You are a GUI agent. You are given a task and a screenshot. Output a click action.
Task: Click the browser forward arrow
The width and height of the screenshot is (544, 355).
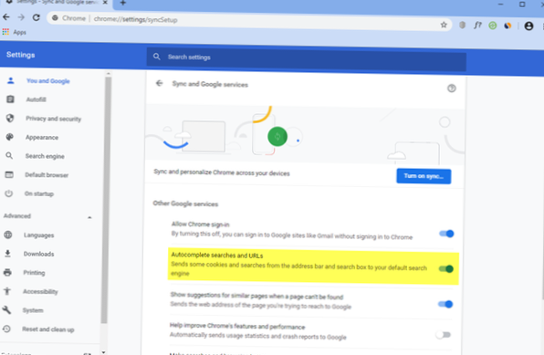tap(21, 17)
